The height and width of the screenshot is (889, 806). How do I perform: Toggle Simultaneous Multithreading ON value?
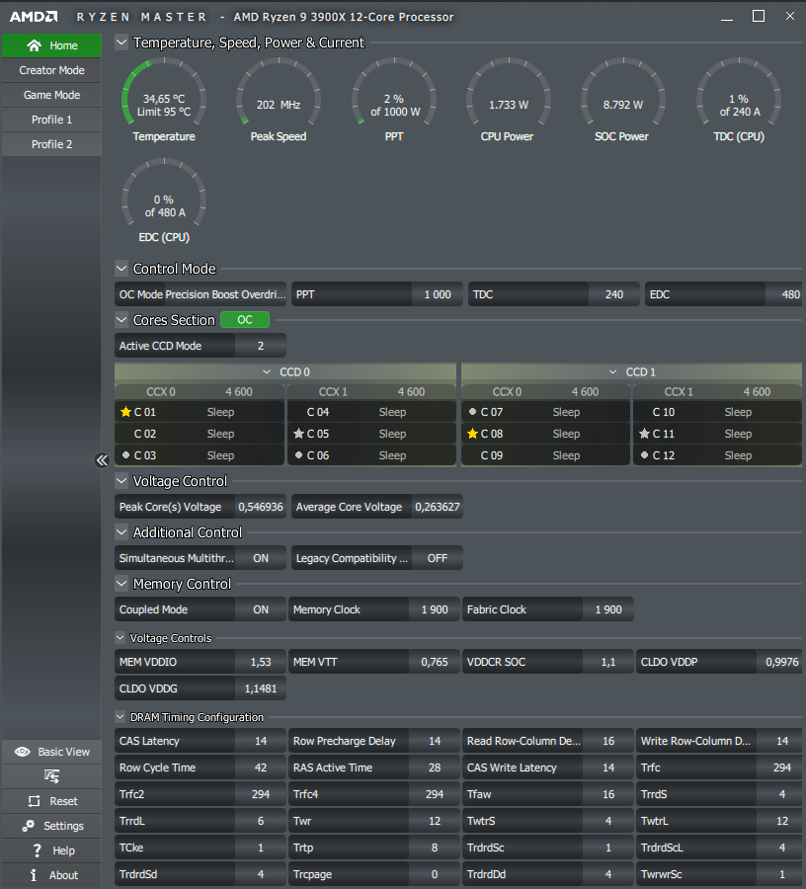tap(261, 558)
